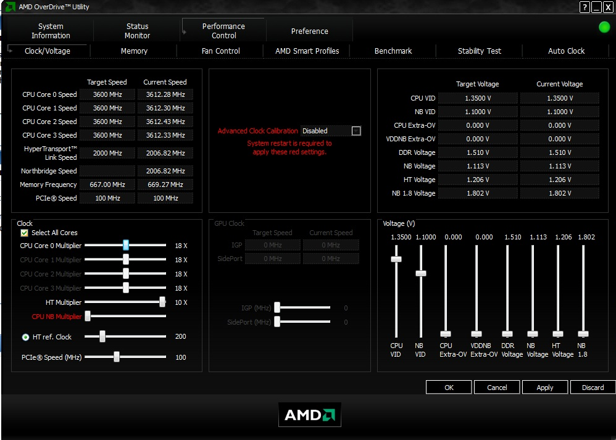Click the CPU Core 3 Multiplier slider handle
This screenshot has height=440, width=616.
(x=126, y=288)
